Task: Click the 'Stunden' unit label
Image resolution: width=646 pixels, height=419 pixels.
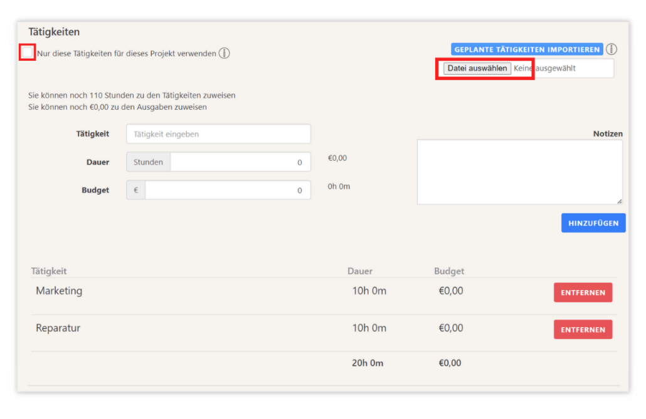Action: click(x=148, y=162)
